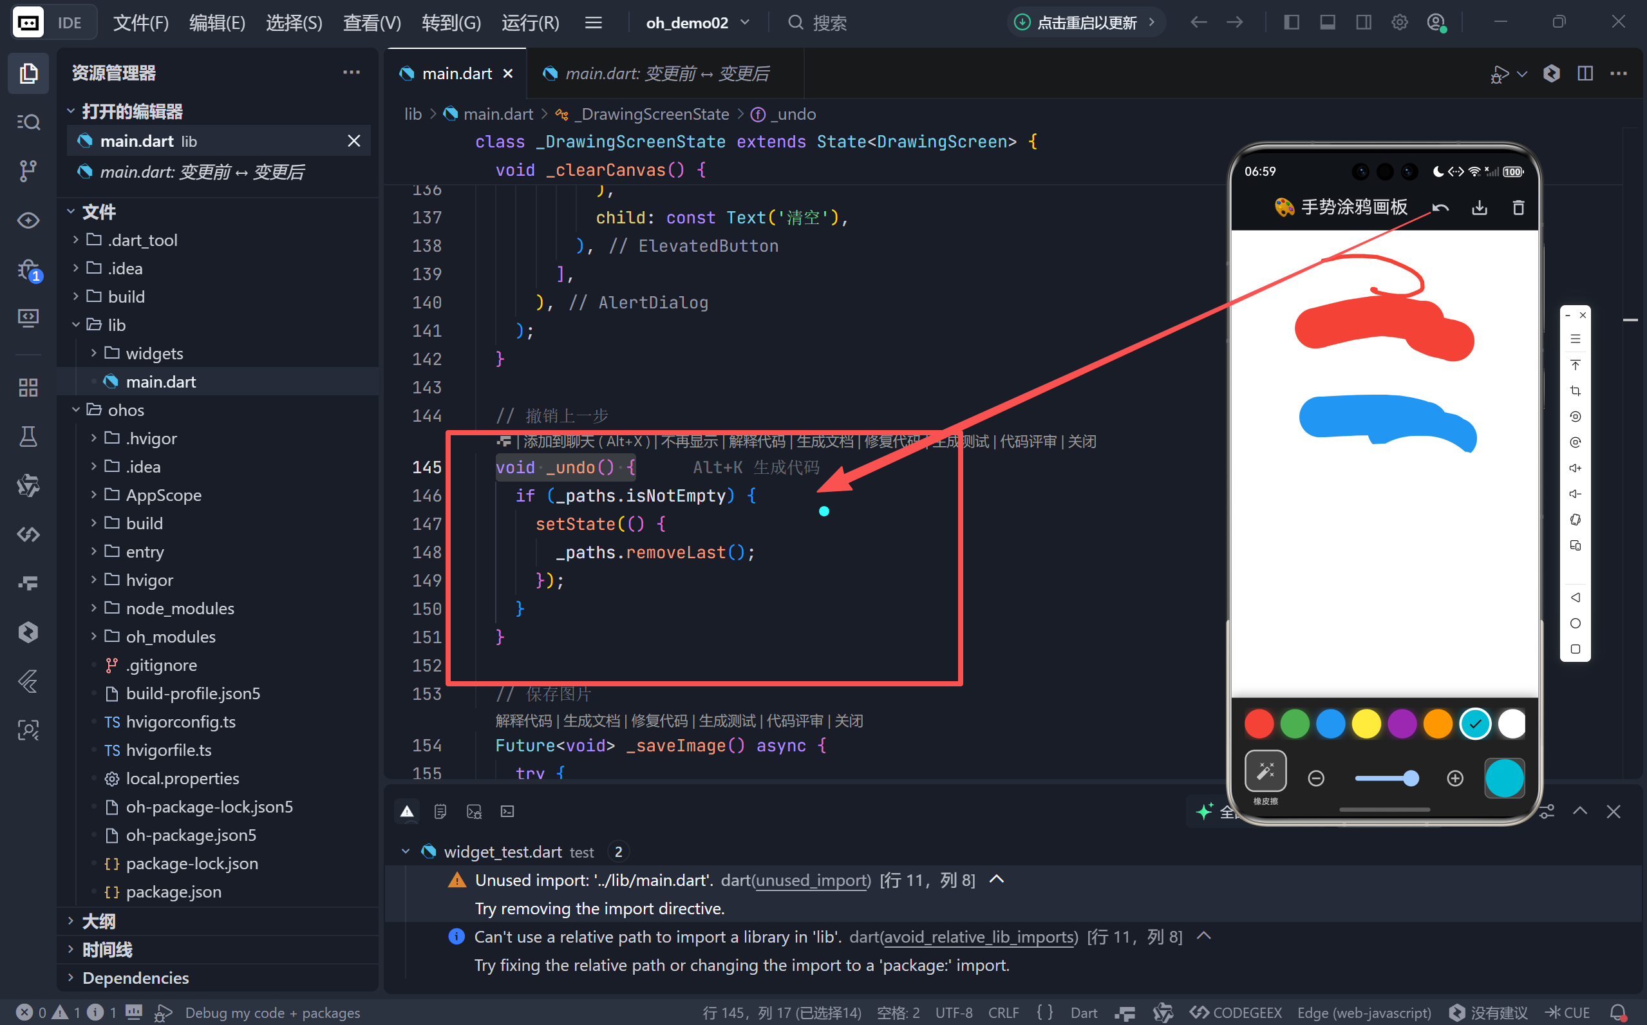This screenshot has height=1025, width=1647.
Task: Open the search sidebar icon
Action: tap(28, 122)
